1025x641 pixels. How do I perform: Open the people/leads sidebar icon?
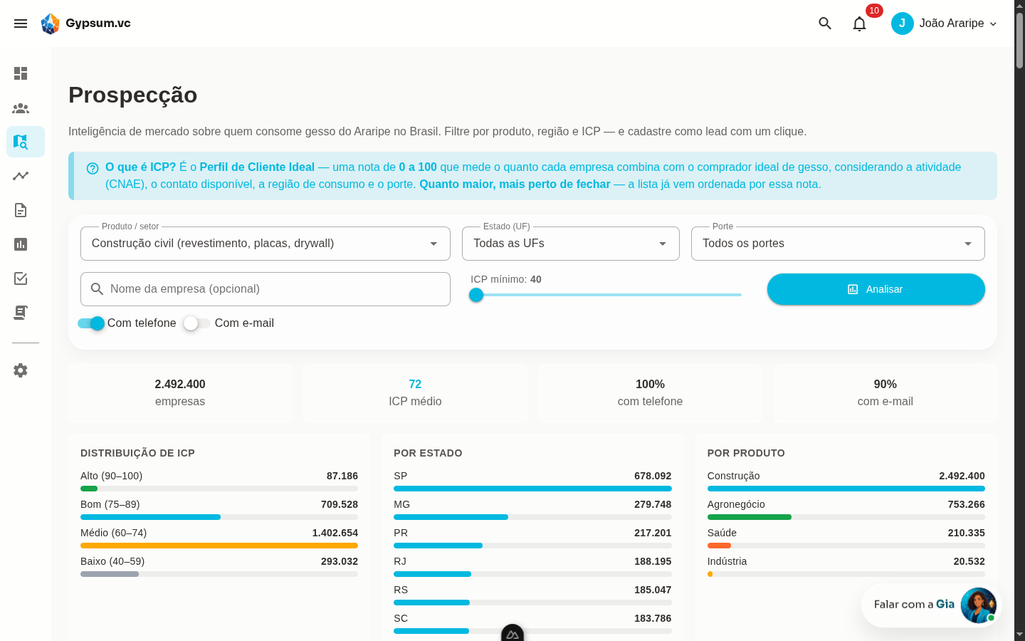click(x=21, y=108)
